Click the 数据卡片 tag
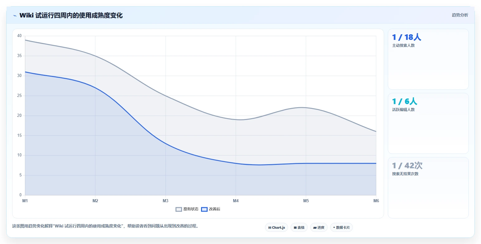The image size is (481, 244). (x=341, y=227)
